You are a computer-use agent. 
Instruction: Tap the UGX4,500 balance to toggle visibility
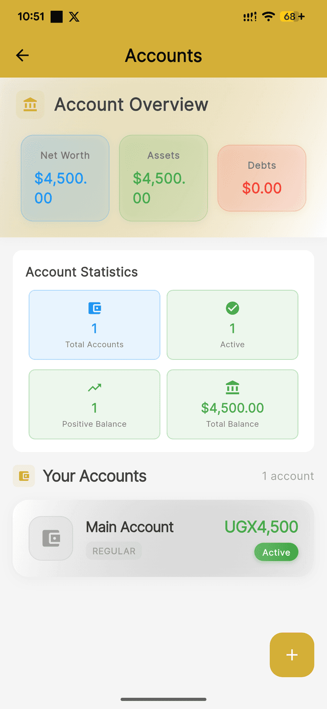[x=261, y=527]
